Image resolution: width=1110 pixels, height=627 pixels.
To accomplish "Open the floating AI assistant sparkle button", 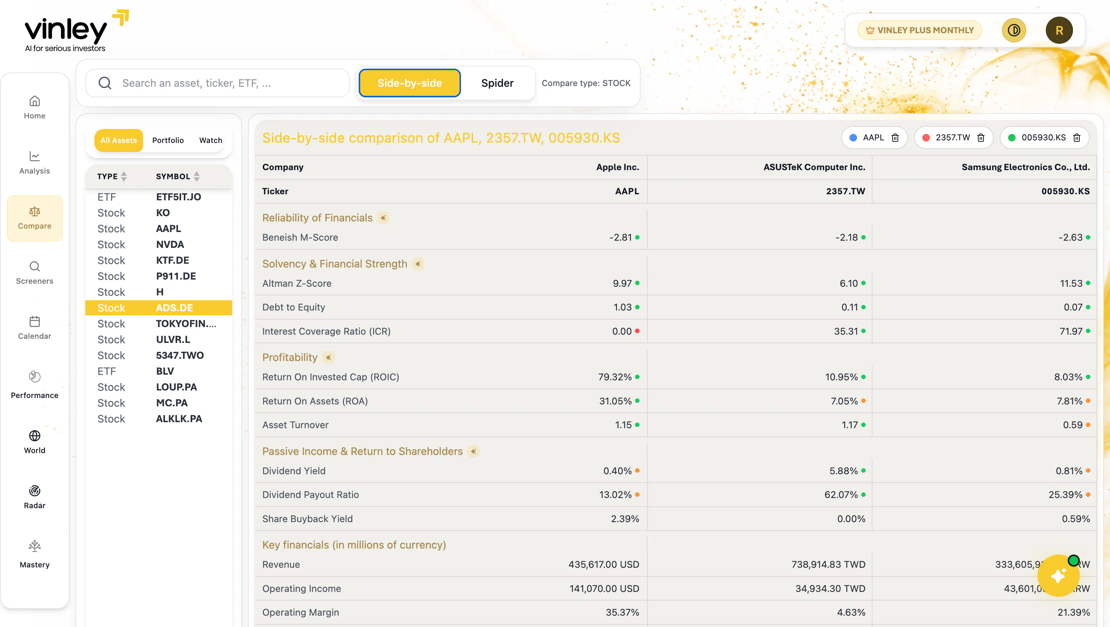I will tap(1058, 576).
